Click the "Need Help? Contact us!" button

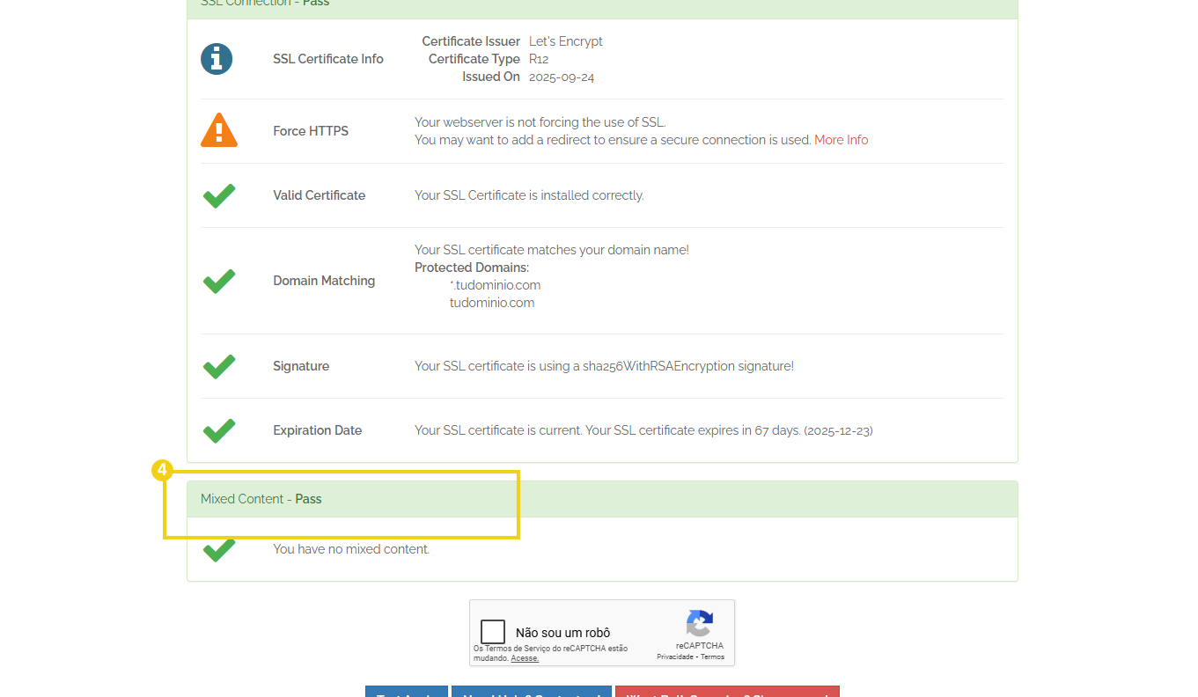click(532, 694)
